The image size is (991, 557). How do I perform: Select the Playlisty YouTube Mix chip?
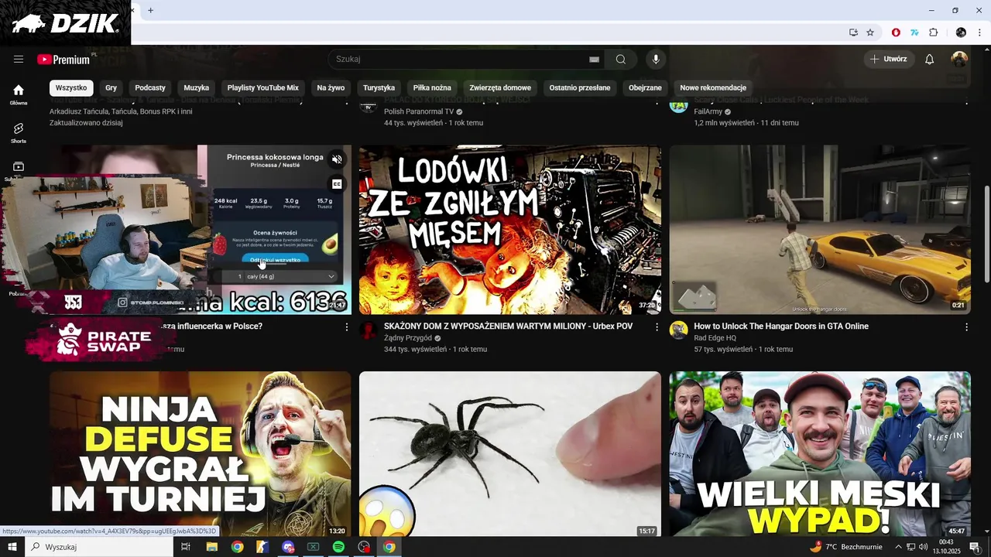[263, 87]
